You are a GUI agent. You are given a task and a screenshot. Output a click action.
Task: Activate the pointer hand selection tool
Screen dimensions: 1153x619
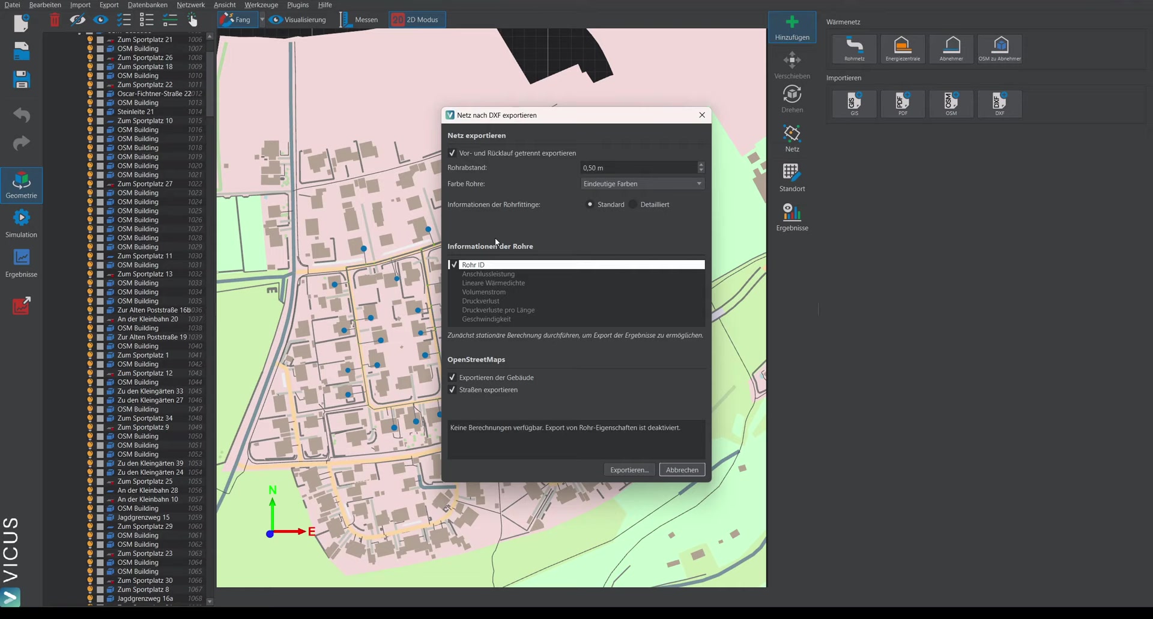[192, 20]
